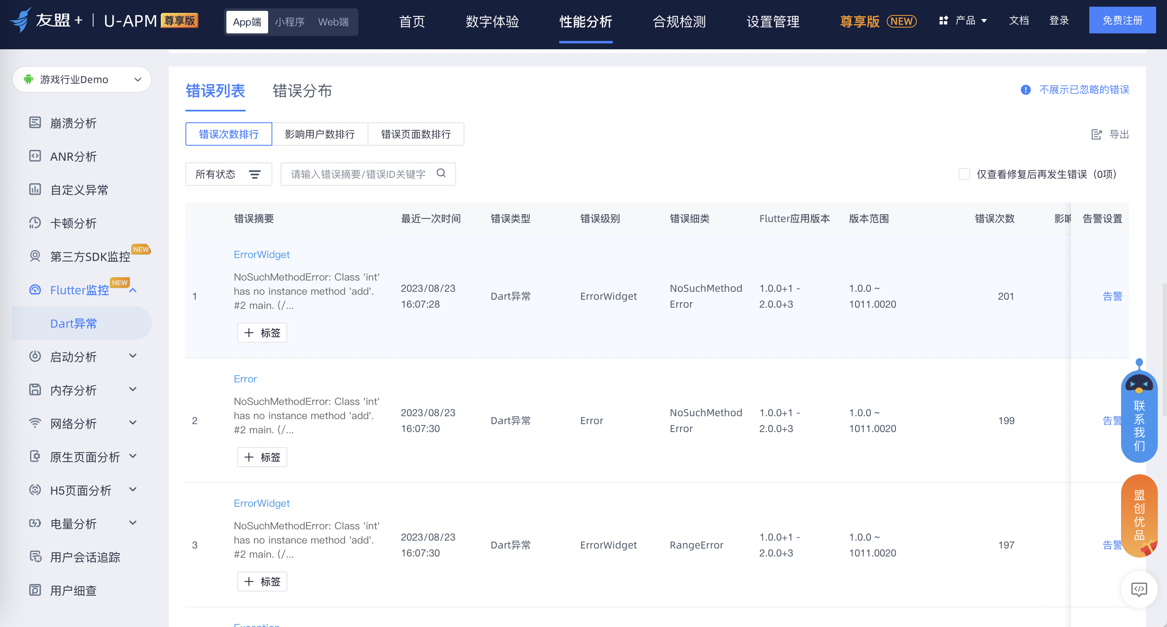Switch to the 错误分布 tab

302,91
